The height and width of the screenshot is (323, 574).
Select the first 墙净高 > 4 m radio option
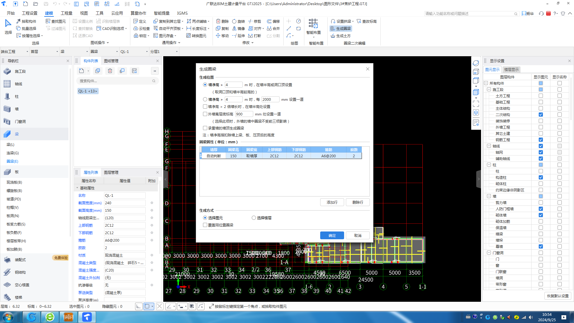(x=205, y=85)
